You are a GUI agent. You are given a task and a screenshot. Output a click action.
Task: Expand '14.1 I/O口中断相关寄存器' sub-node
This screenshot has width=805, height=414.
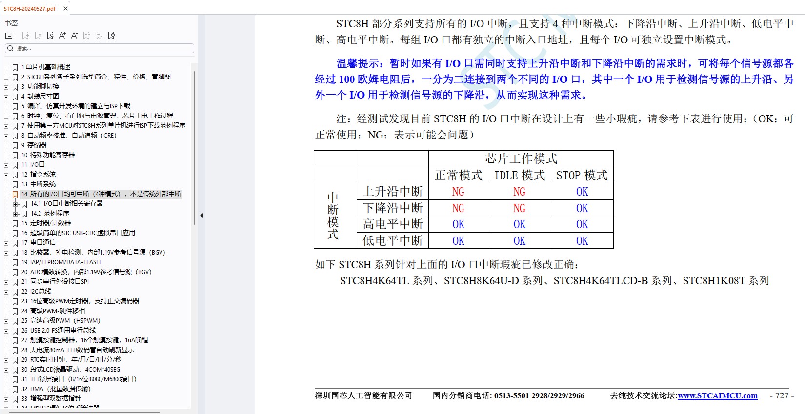point(16,204)
